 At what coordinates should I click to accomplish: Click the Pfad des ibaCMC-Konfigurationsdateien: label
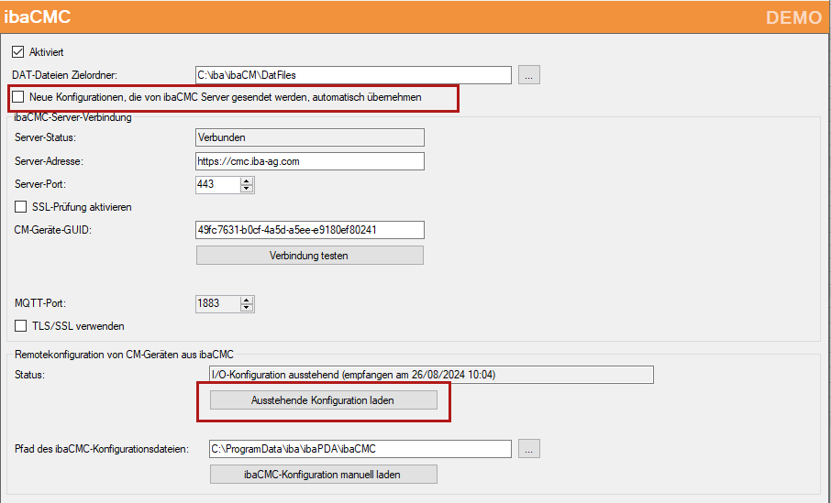click(102, 448)
